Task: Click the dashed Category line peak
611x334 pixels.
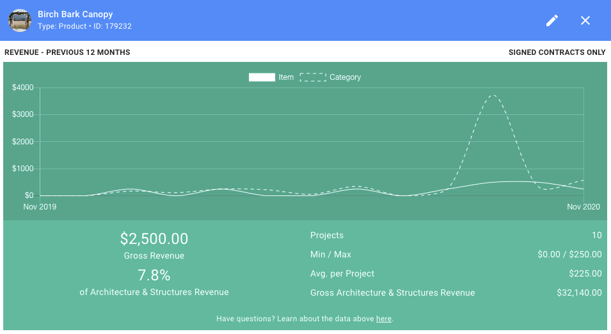Action: click(x=493, y=95)
